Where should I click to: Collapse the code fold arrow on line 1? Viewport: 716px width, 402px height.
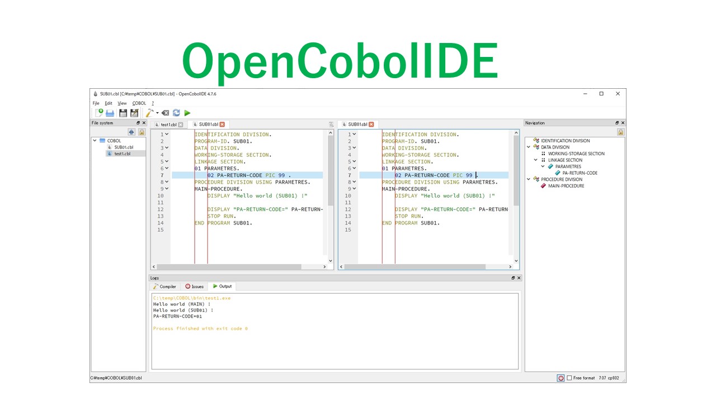(167, 134)
